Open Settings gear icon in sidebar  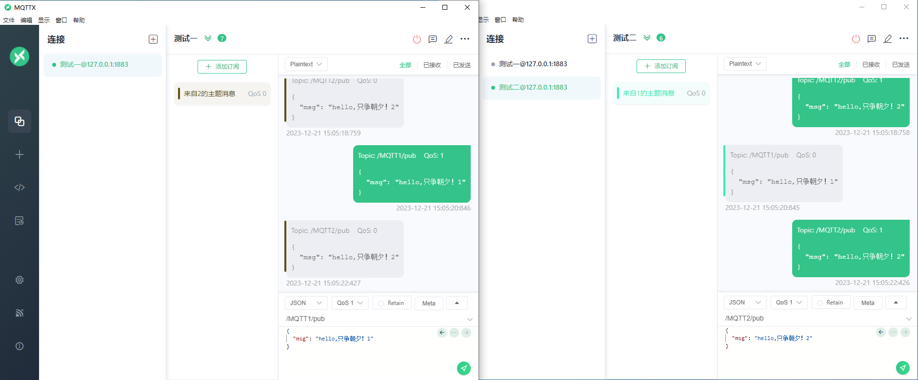tap(20, 280)
